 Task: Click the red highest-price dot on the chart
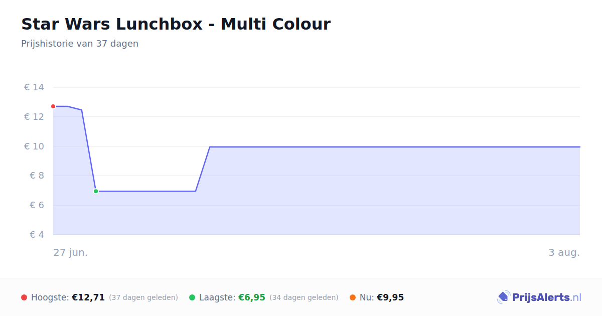click(x=53, y=106)
